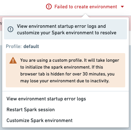Click the peach warning box's empty bottom padding
Viewport: 131px width, 130px height.
[65, 86]
